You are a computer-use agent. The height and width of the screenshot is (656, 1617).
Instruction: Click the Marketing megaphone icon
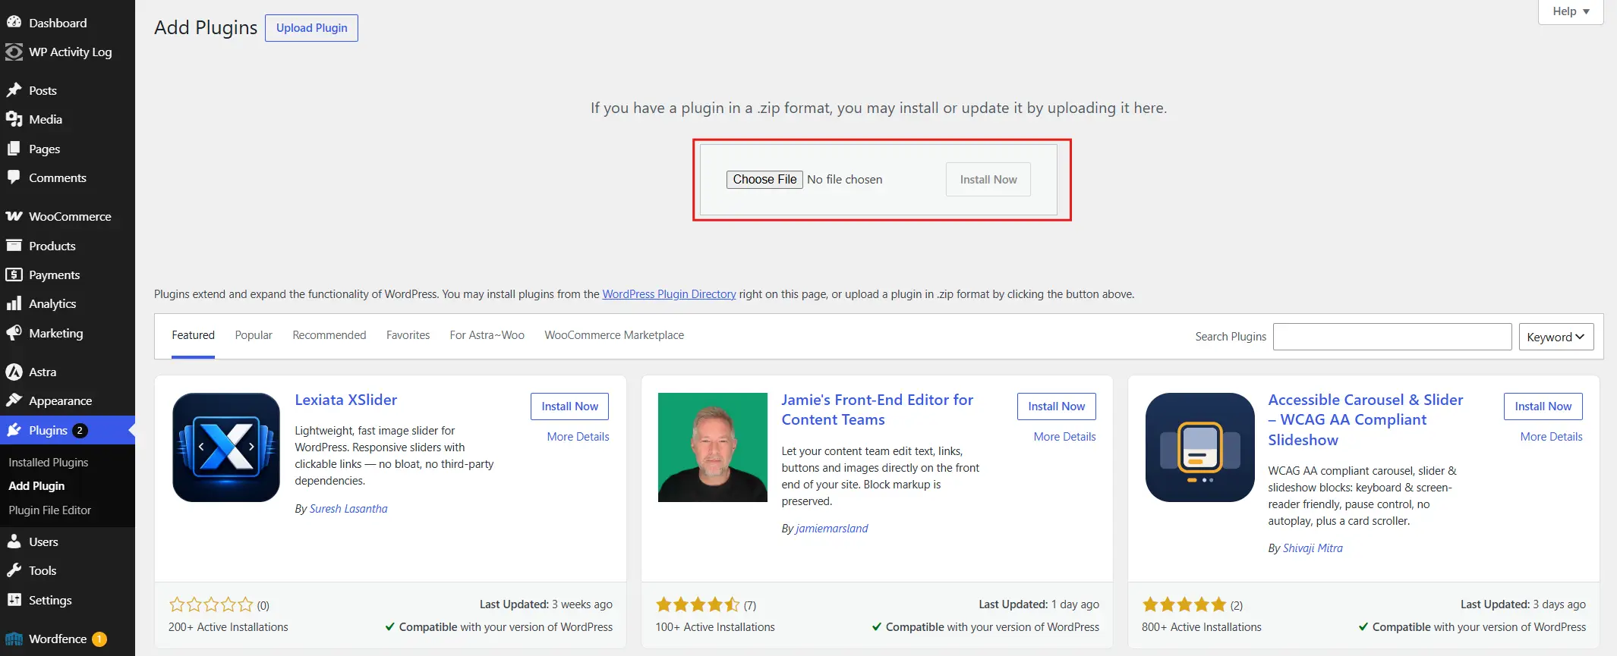pyautogui.click(x=14, y=333)
